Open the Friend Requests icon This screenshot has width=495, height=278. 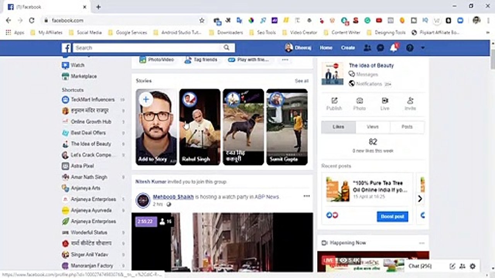pos(367,48)
